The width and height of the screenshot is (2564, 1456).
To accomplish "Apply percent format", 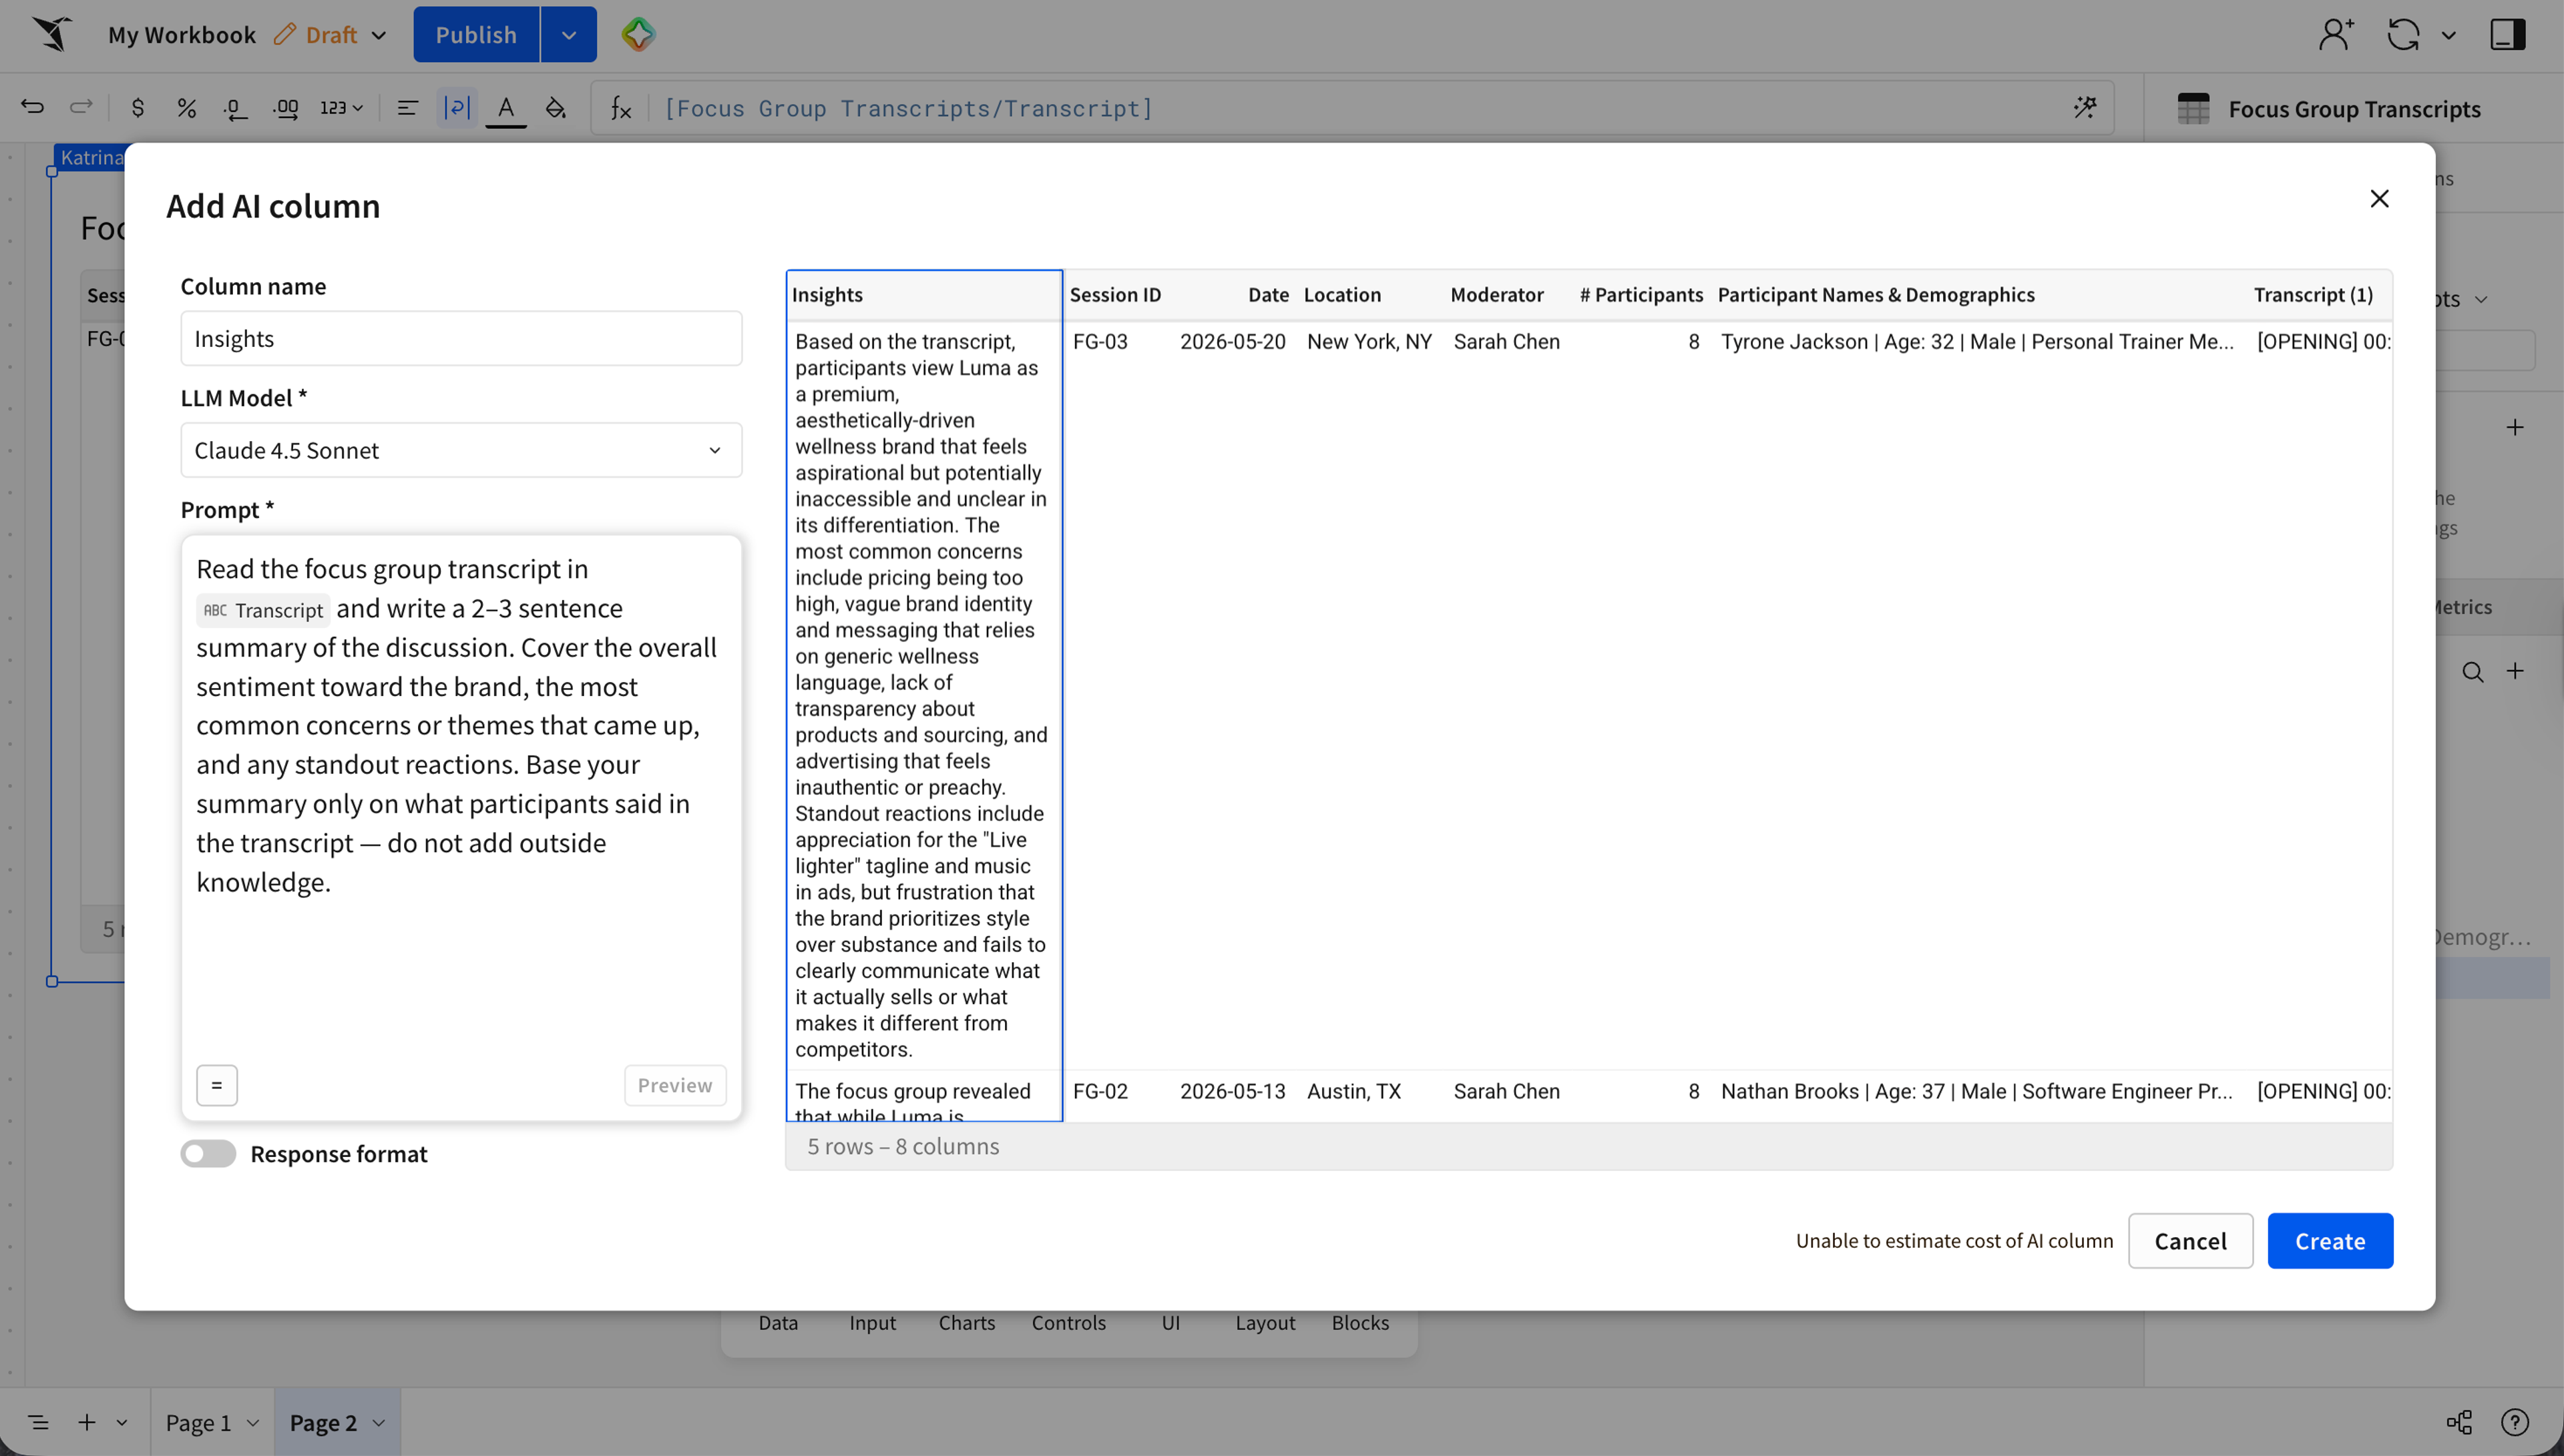I will [x=186, y=107].
